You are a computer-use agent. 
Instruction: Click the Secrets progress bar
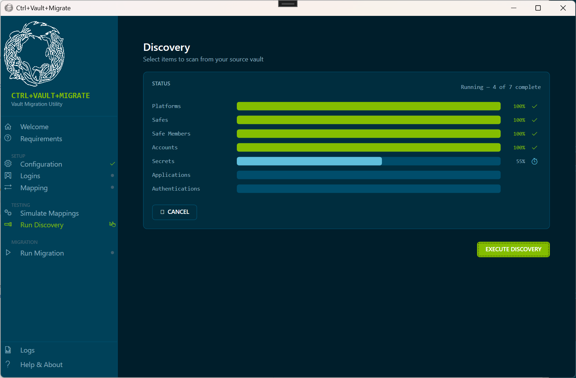[368, 161]
